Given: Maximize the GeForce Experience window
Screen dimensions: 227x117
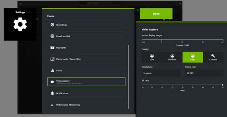Looking at the screenshot, I should (176, 3).
